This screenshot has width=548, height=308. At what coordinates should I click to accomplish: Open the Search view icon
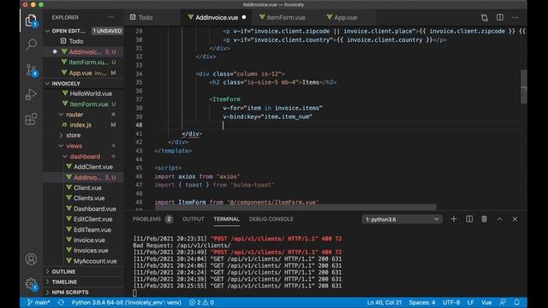tap(31, 44)
